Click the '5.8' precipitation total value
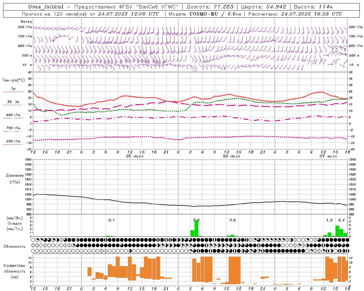The width and height of the screenshot is (364, 291). pyautogui.click(x=196, y=220)
